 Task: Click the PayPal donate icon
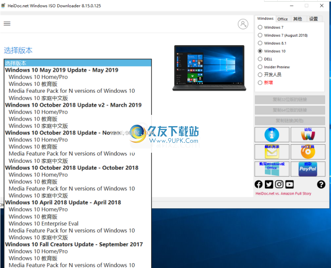pos(308,169)
